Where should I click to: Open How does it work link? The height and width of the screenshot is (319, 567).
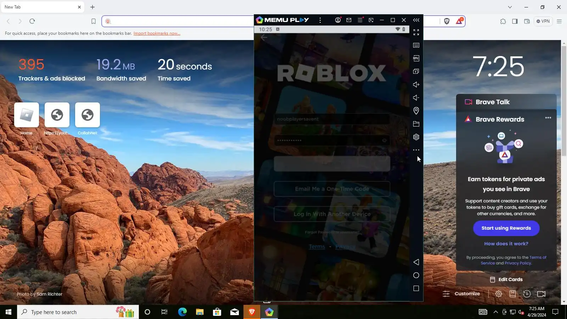(x=506, y=244)
